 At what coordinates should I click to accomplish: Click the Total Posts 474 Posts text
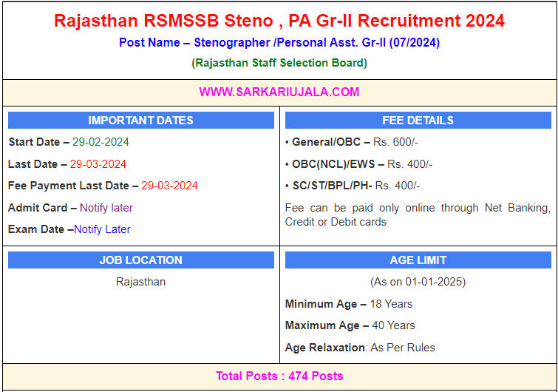coord(279,376)
